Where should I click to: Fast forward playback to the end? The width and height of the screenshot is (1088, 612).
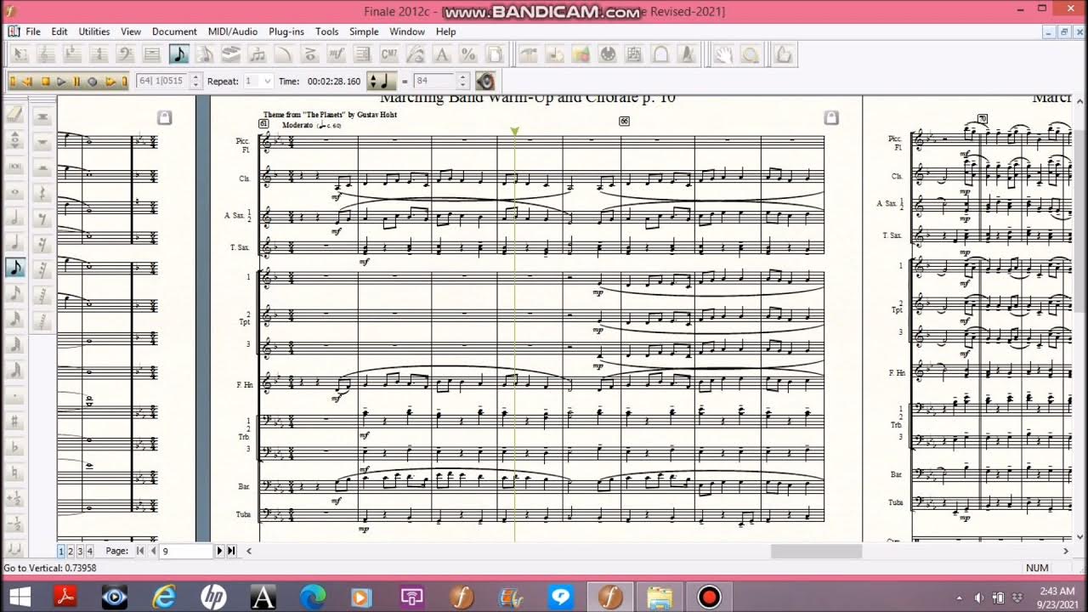[x=125, y=82]
